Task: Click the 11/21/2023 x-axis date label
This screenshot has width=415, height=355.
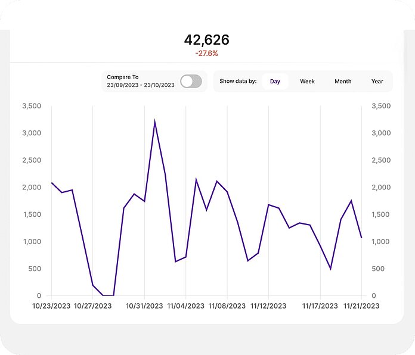Action: (x=361, y=306)
